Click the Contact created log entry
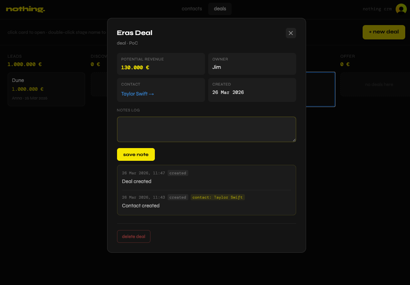This screenshot has height=285, width=410. click(141, 206)
